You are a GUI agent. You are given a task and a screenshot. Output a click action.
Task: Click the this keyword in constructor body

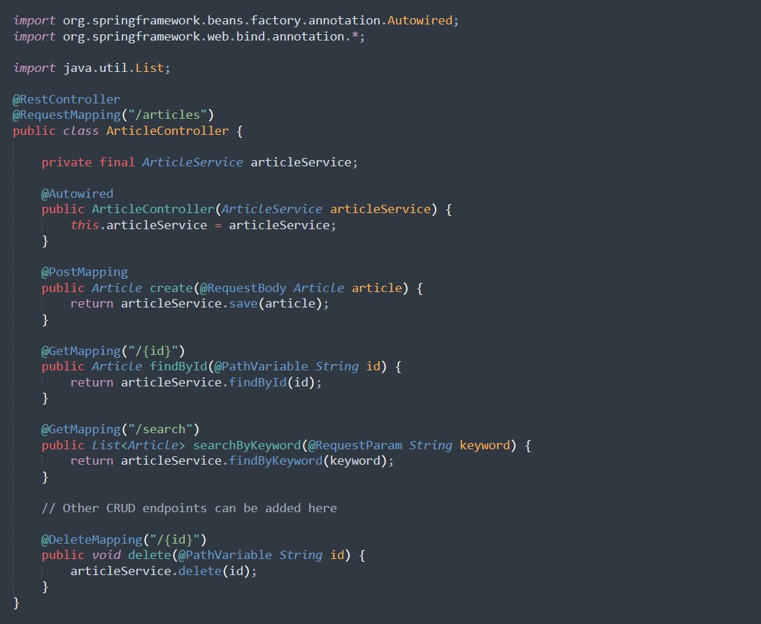pos(84,225)
